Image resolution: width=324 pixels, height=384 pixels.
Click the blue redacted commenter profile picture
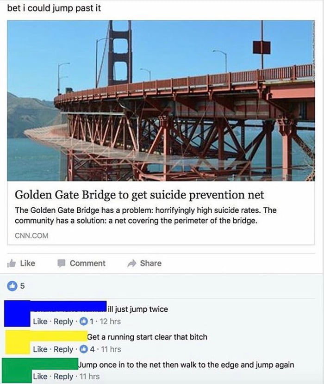click(x=17, y=314)
